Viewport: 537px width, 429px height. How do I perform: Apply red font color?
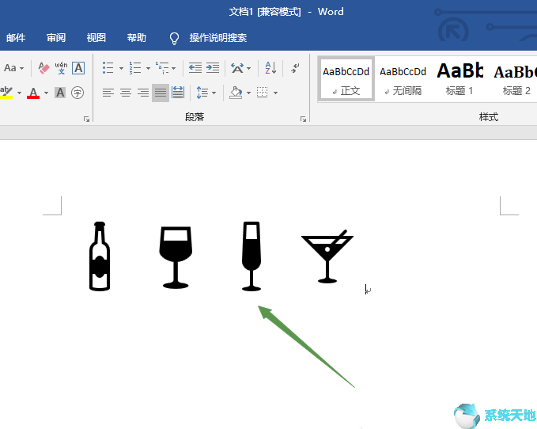(x=33, y=93)
